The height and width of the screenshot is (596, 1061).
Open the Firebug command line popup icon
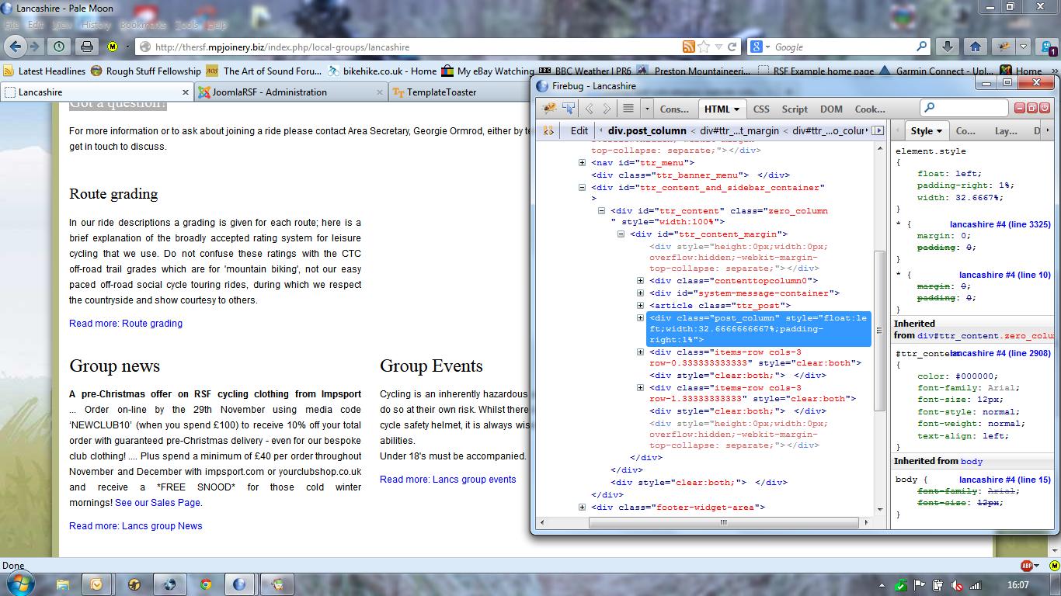[628, 109]
